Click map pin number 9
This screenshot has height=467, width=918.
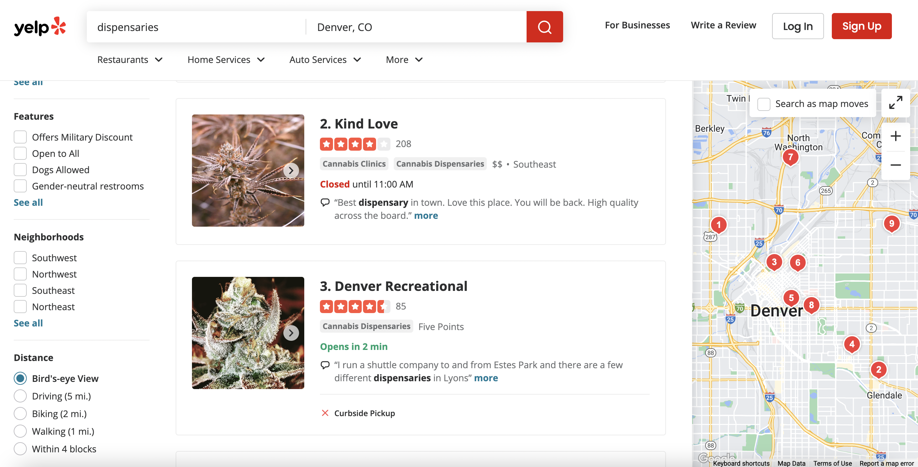click(x=891, y=223)
